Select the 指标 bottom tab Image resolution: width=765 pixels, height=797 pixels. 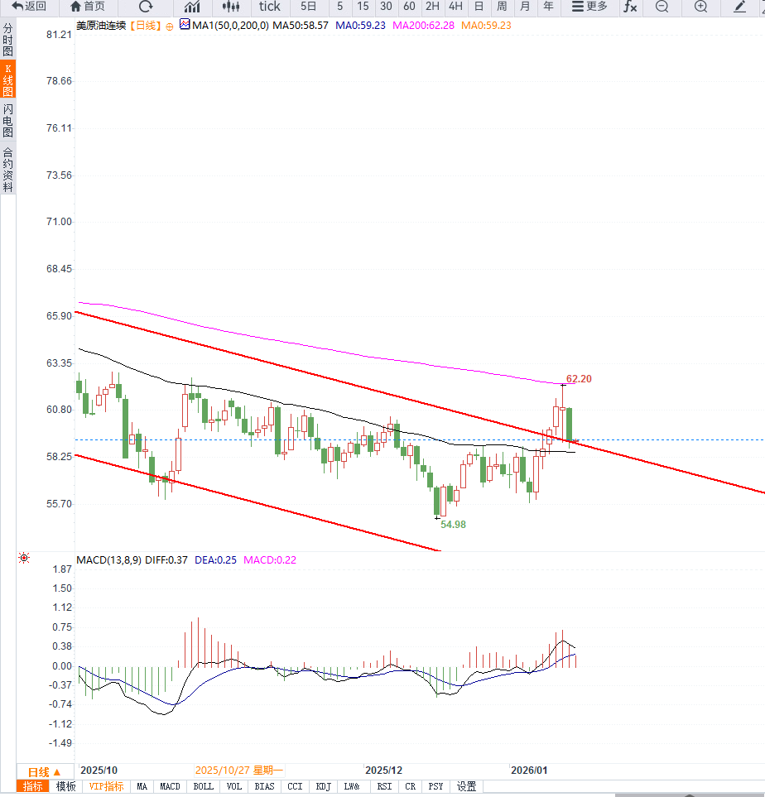33,786
